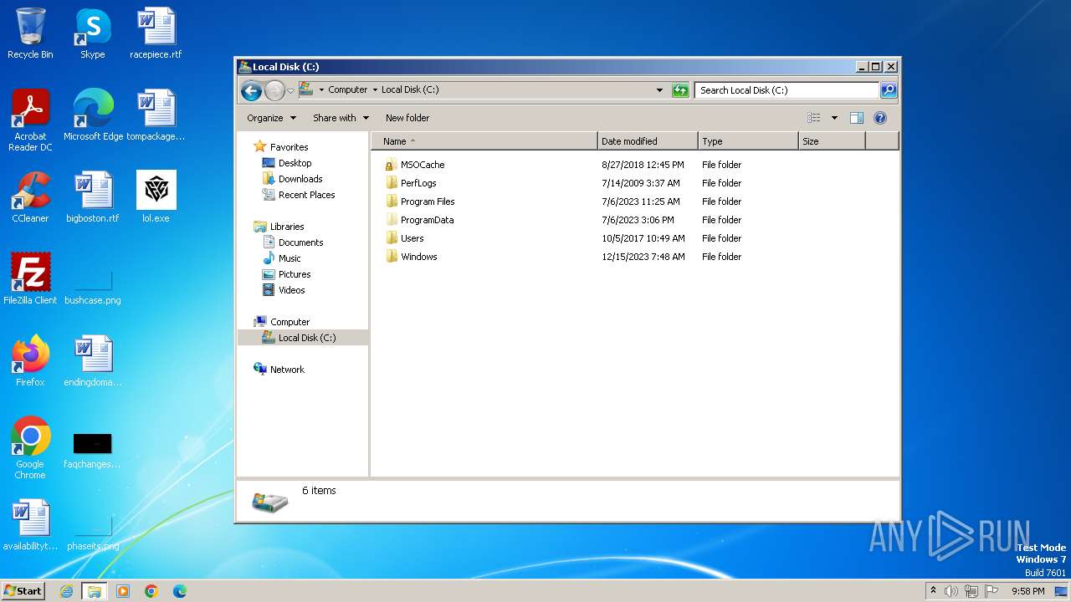Focus the Search Local Disk (C:) field
The width and height of the screenshot is (1071, 602).
tap(787, 90)
